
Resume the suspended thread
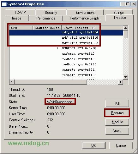pos(117,113)
